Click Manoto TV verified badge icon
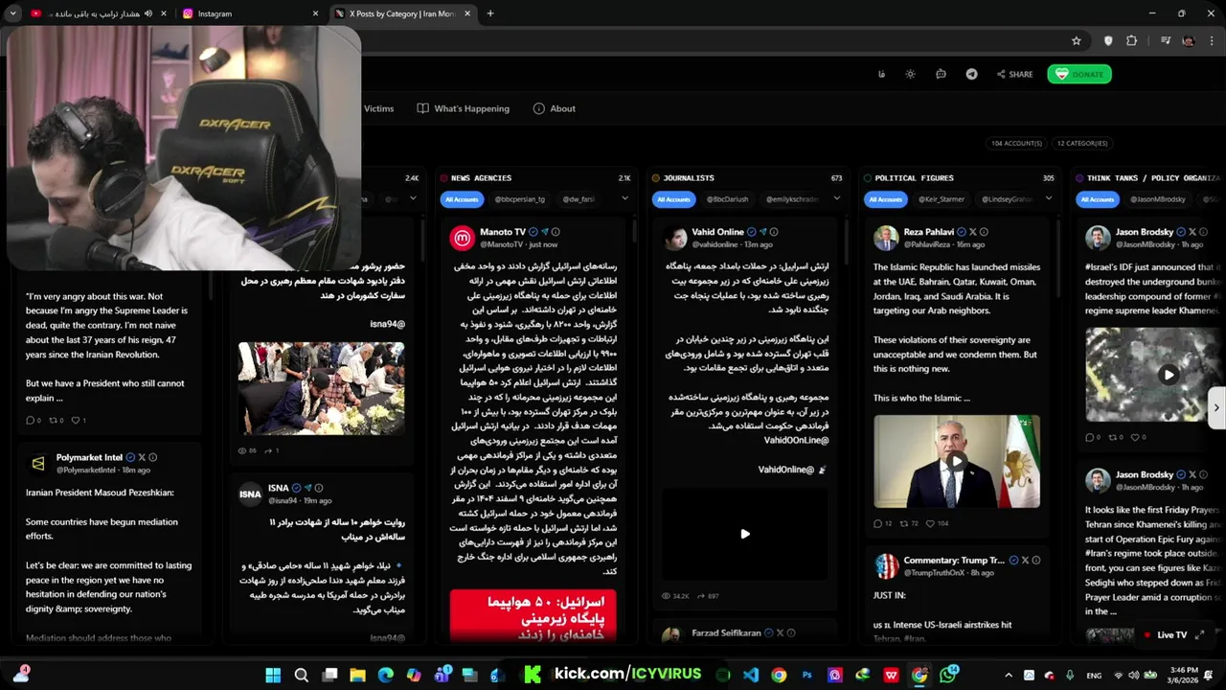The width and height of the screenshot is (1226, 690). (x=534, y=232)
